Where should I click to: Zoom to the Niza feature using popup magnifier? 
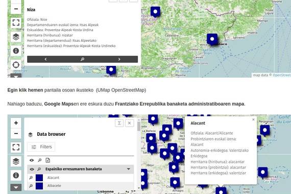point(82,59)
